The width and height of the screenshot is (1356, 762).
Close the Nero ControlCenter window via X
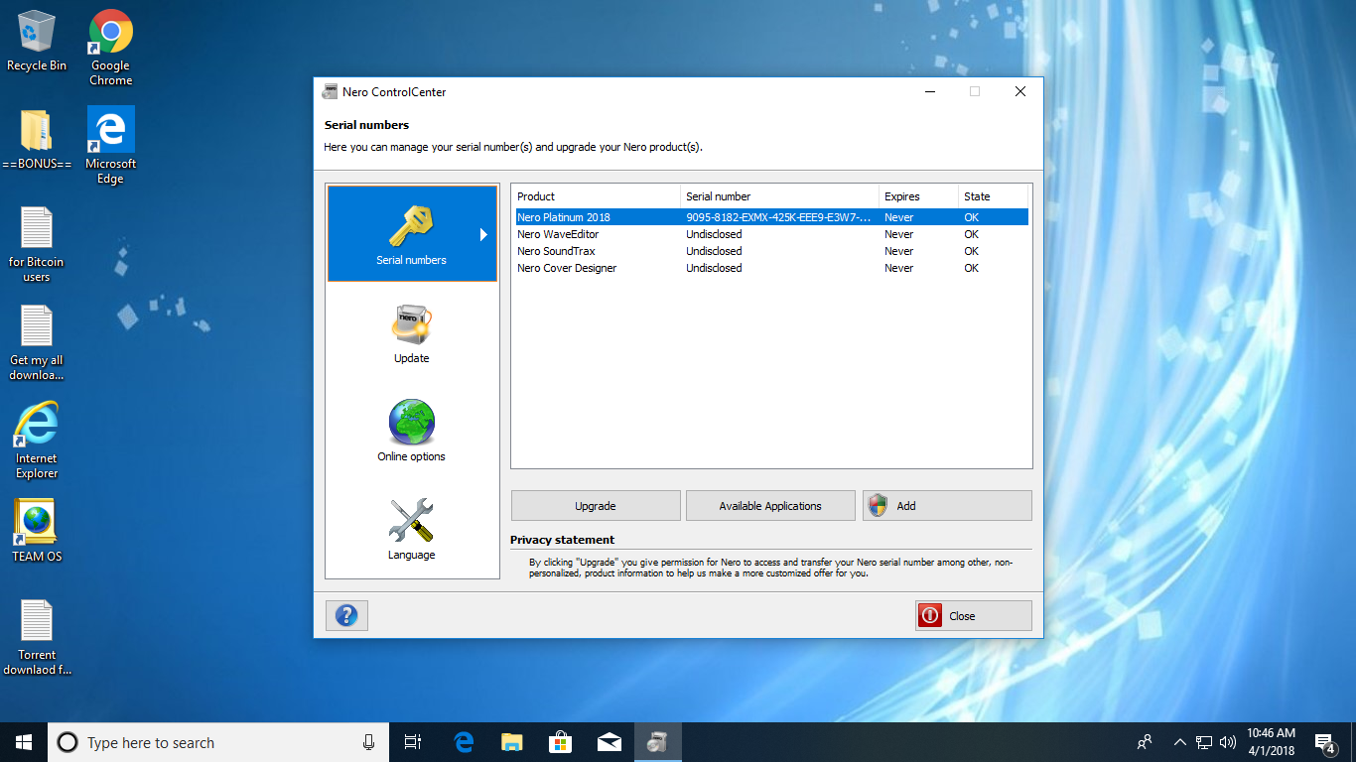click(1020, 91)
